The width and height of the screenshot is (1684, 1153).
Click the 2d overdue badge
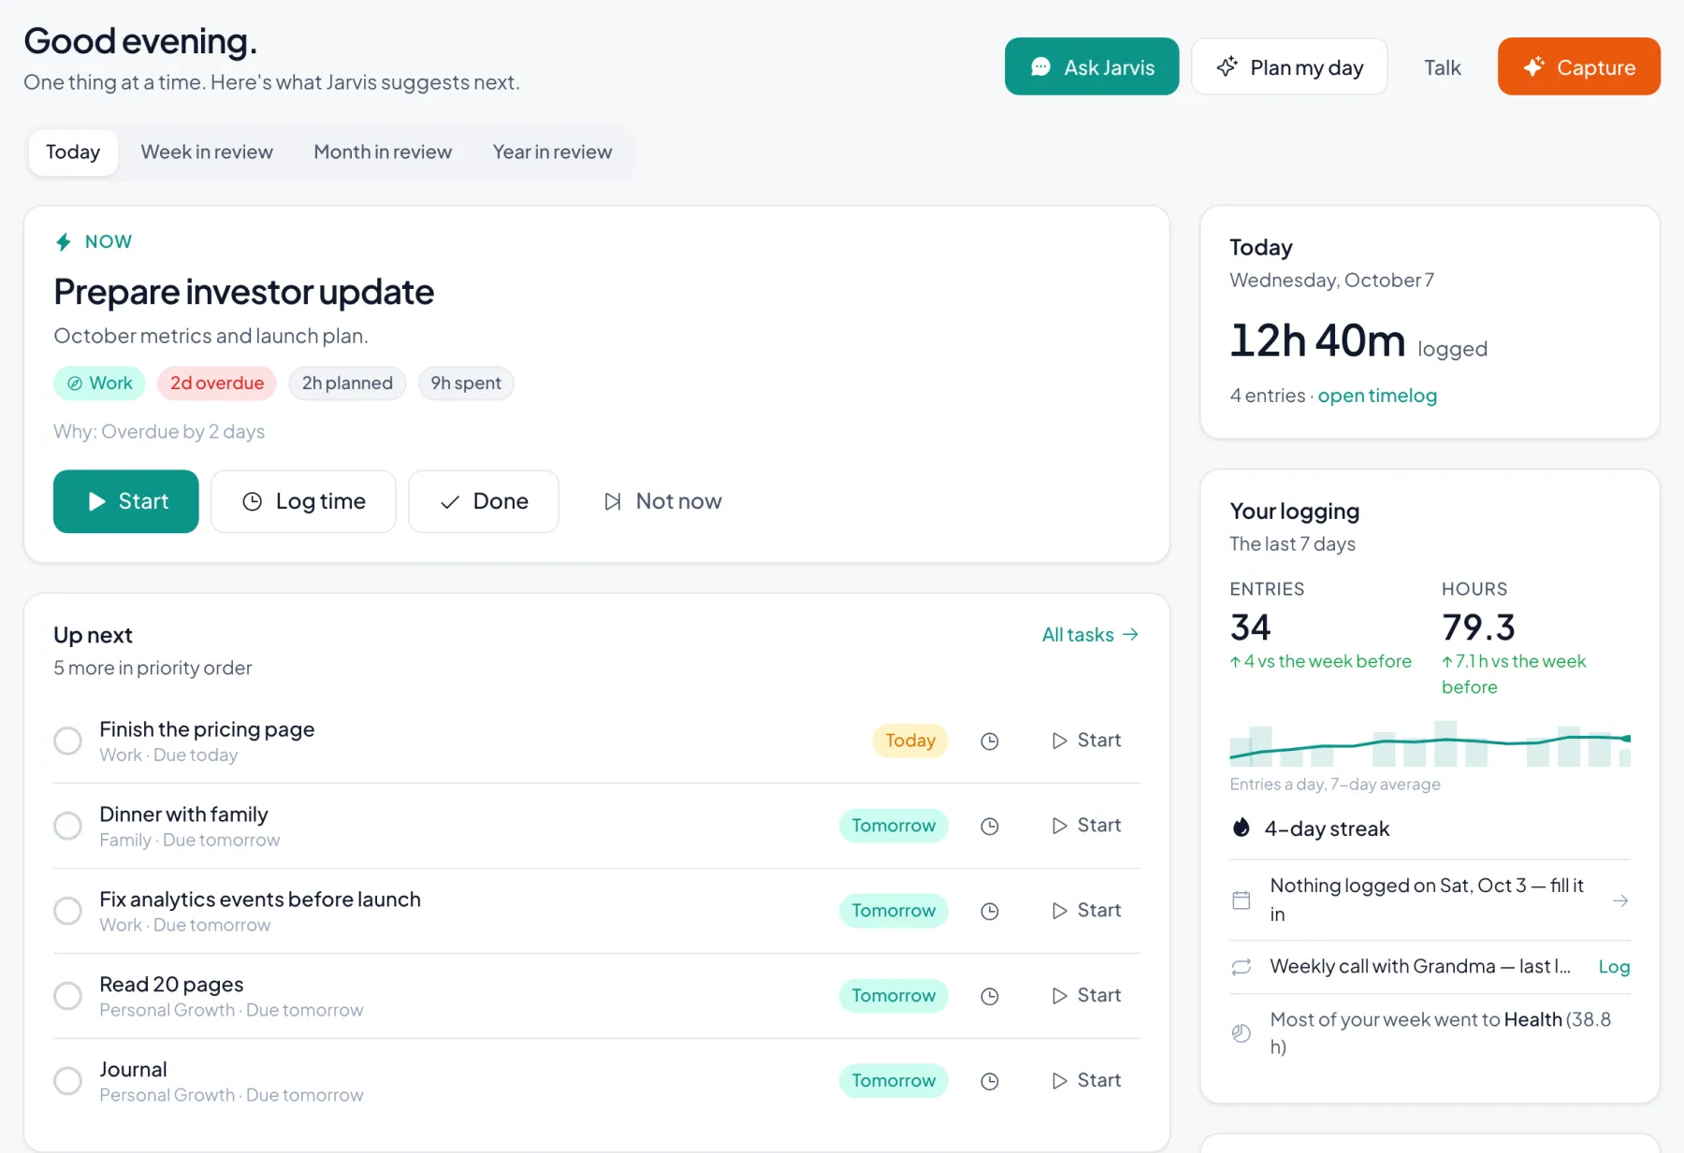click(217, 383)
